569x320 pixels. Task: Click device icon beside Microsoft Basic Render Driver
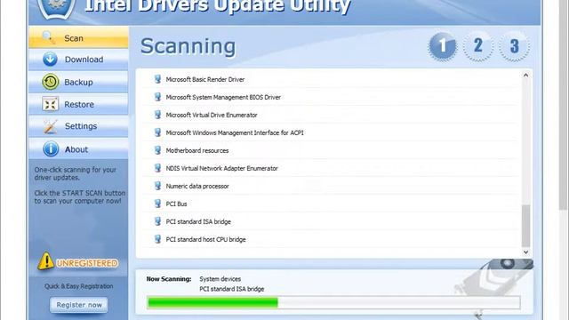coord(157,79)
